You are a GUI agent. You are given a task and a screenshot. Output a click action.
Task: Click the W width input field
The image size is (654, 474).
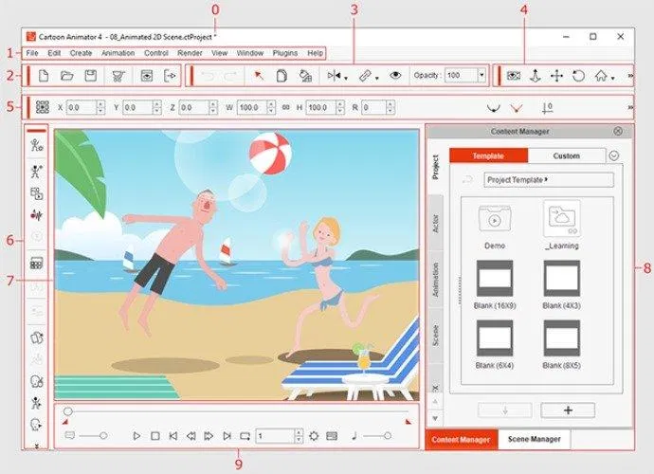coord(252,108)
